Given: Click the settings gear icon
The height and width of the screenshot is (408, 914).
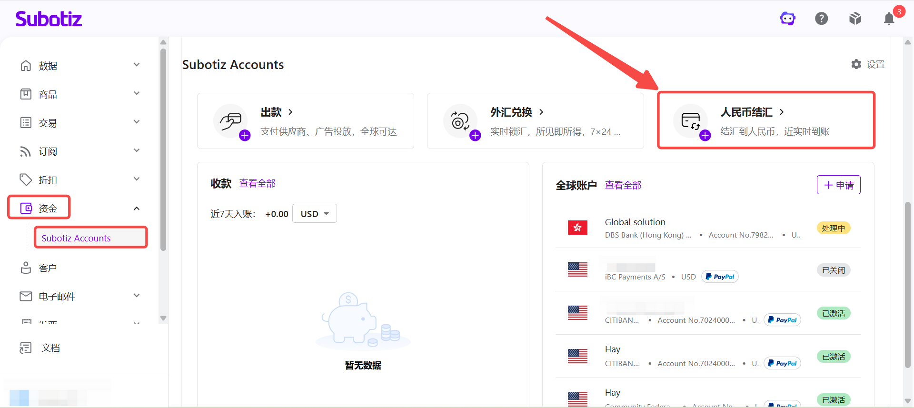Looking at the screenshot, I should point(856,64).
